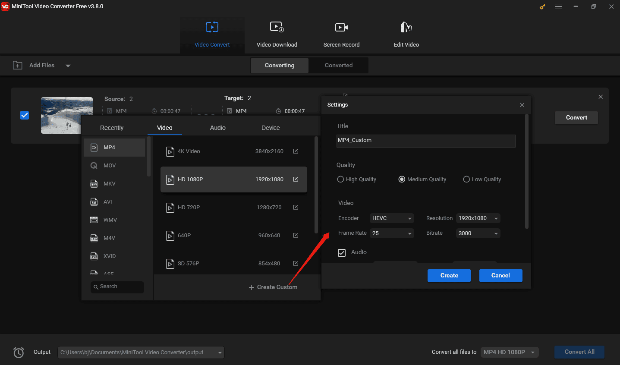This screenshot has width=620, height=365.
Task: Click the Convert All button
Action: [x=579, y=352]
